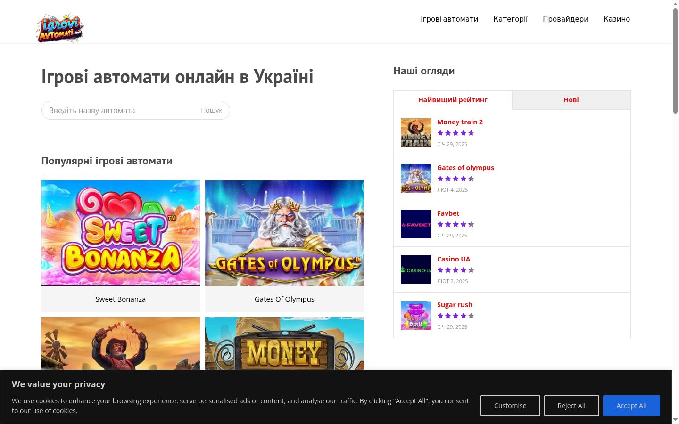Screen dimensions: 679x424
Task: Open the wild west dynamite game thumbnail
Action: (121, 343)
